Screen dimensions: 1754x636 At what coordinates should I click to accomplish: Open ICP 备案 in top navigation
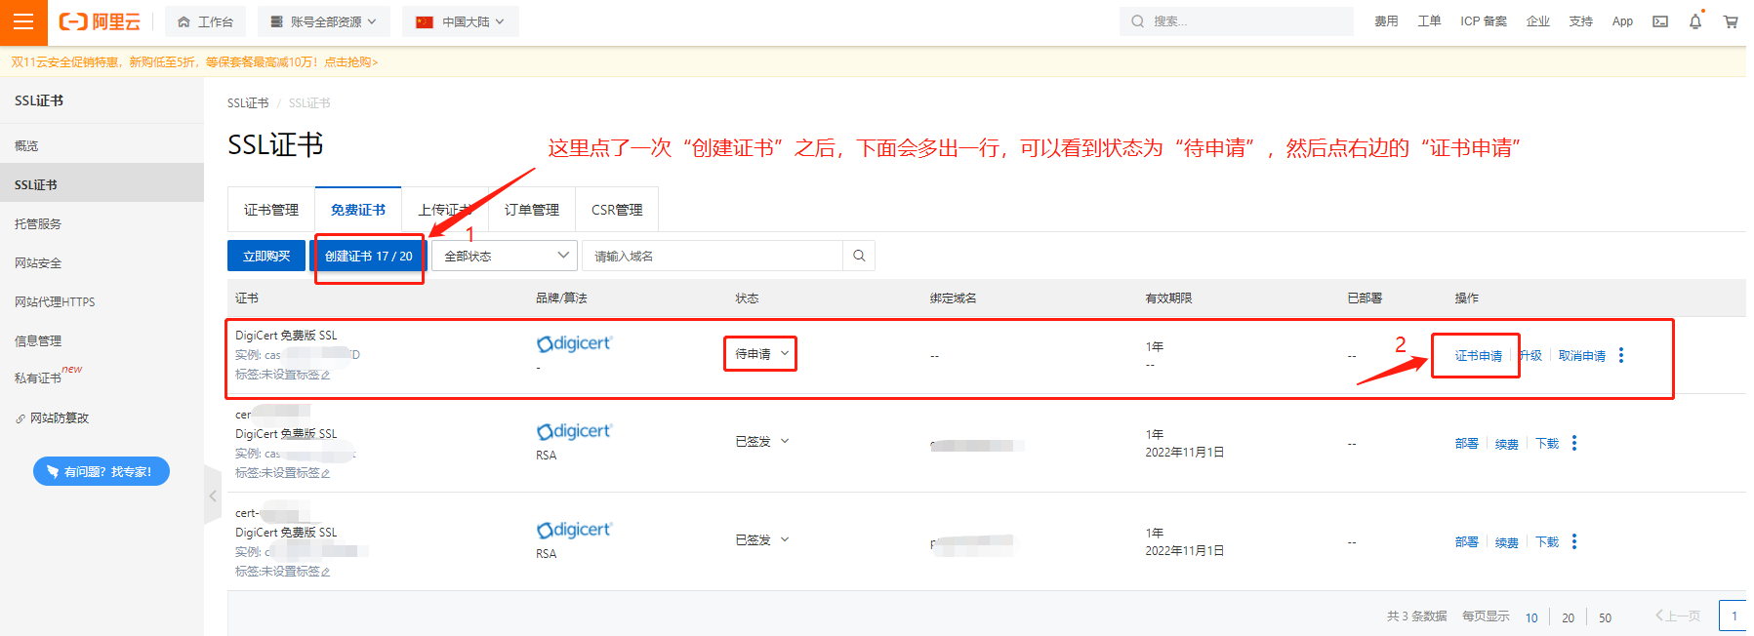pos(1484,21)
